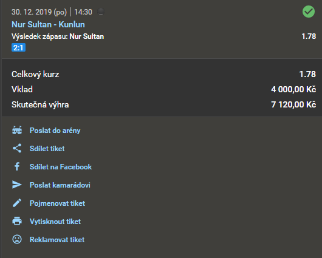Choose Sdílet tiket from the list

pyautogui.click(x=47, y=148)
